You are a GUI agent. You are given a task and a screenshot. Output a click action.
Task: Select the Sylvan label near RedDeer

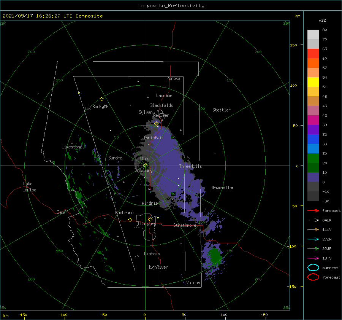pos(146,112)
